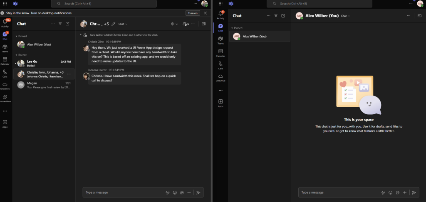Viewport: 426px width, 202px height.
Task: Open side panel in right window chat header
Action: [x=419, y=16]
